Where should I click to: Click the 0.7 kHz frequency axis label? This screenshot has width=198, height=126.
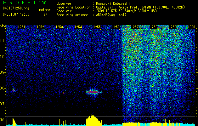click(3, 104)
